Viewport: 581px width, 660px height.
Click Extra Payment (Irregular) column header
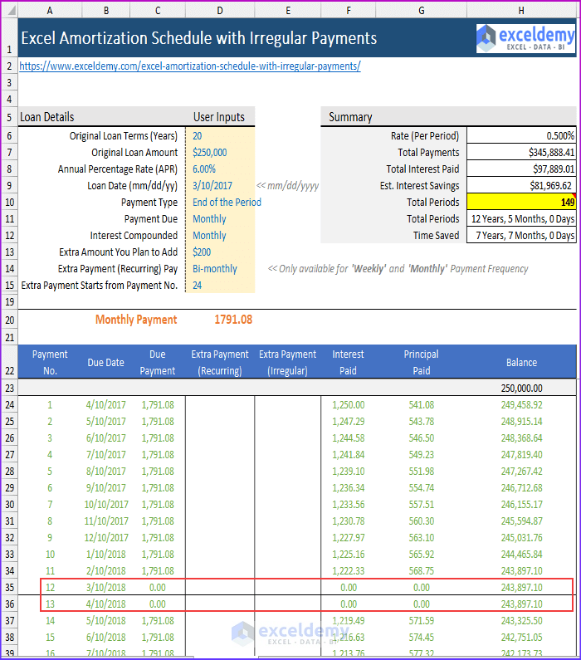click(287, 363)
